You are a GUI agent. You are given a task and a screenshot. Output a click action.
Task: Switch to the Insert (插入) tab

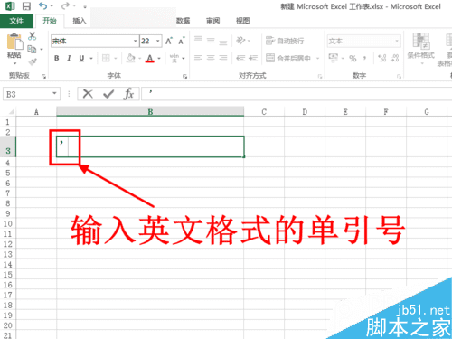tap(80, 21)
